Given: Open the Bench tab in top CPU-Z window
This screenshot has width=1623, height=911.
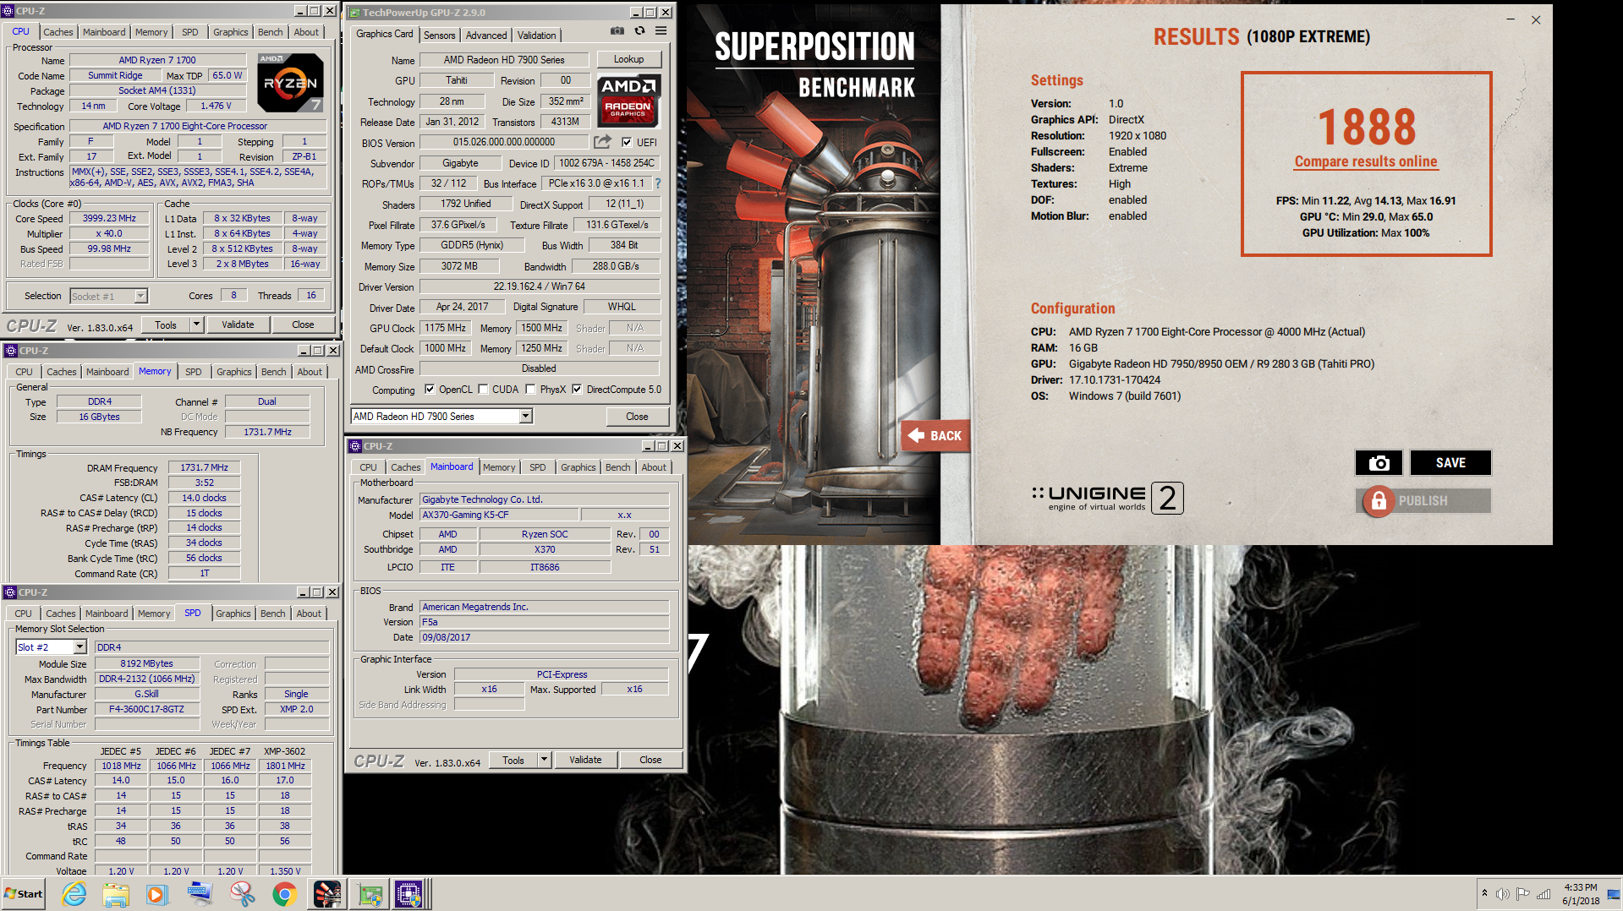Looking at the screenshot, I should pyautogui.click(x=271, y=32).
